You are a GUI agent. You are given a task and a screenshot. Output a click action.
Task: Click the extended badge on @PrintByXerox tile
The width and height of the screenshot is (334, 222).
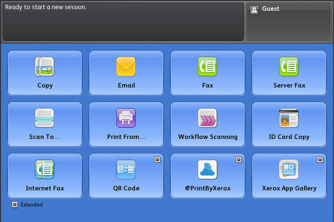click(238, 159)
